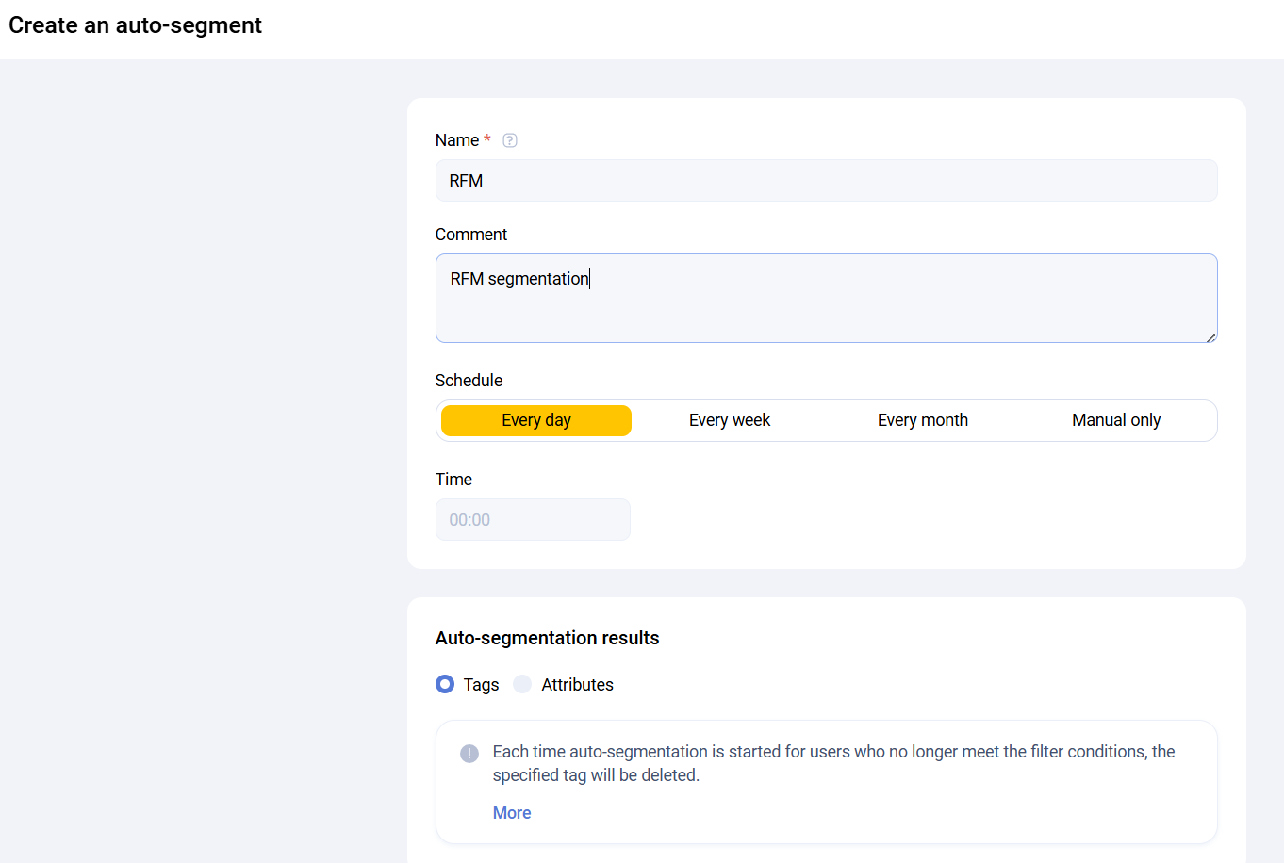Screen dimensions: 1284x863
Task: Select the Tags radio button
Action: [445, 684]
